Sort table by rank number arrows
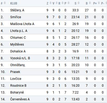 click(5, 3)
